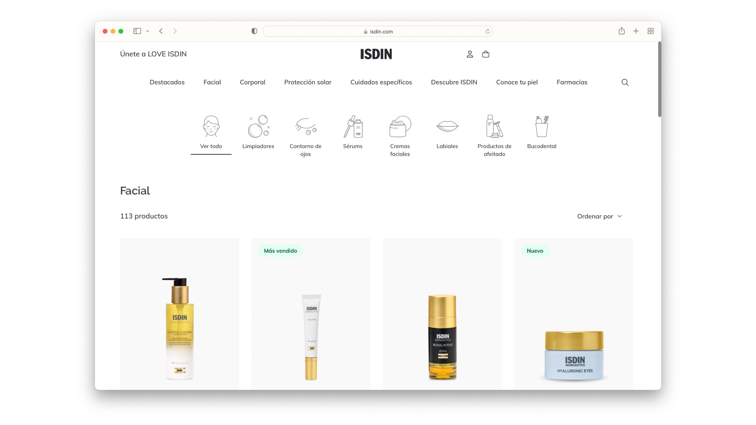
Task: Click the page vertical scrollbar
Action: (x=659, y=79)
